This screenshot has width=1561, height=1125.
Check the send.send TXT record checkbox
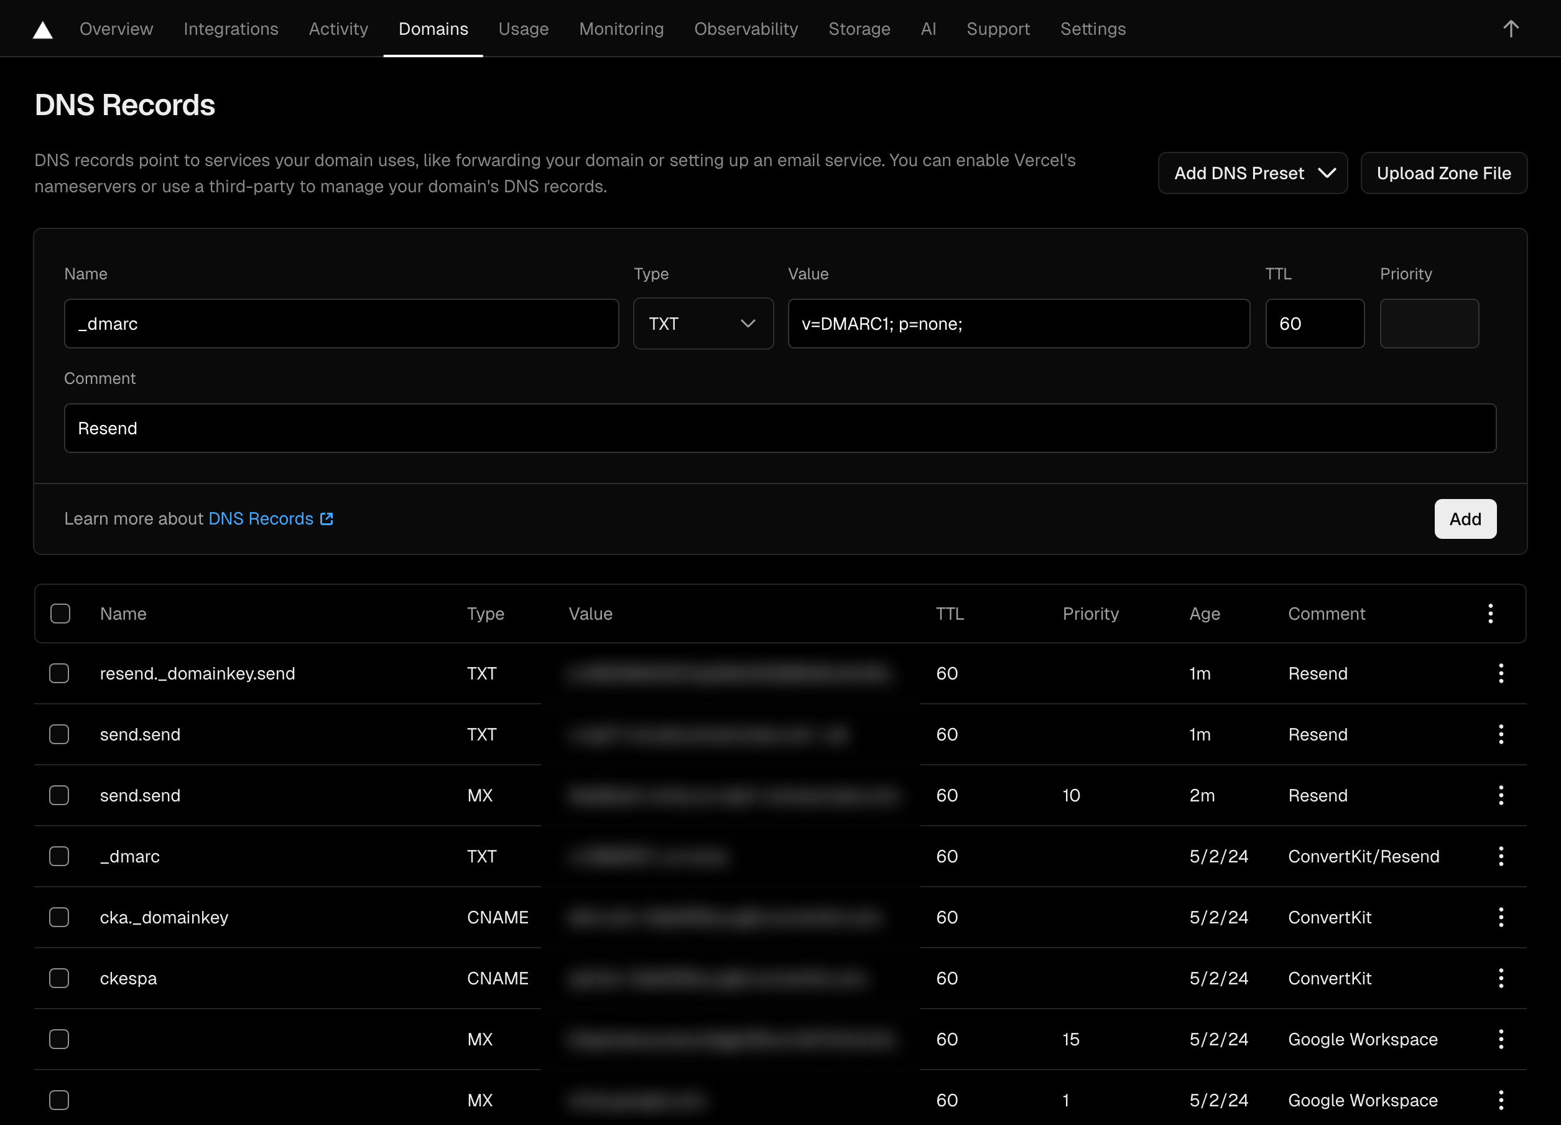click(59, 734)
